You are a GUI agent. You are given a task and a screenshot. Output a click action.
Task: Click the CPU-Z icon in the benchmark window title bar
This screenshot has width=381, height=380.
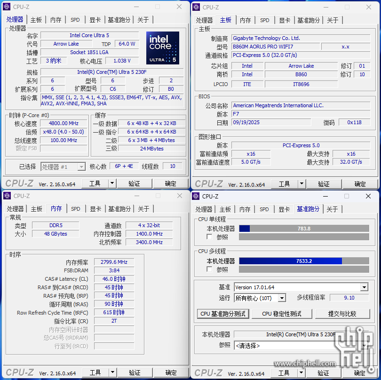pos(196,196)
